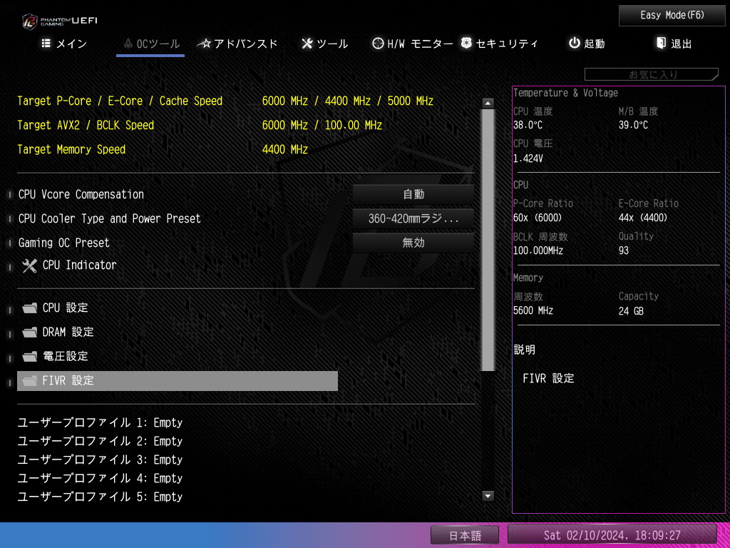Select the OCツール tab

(x=151, y=44)
